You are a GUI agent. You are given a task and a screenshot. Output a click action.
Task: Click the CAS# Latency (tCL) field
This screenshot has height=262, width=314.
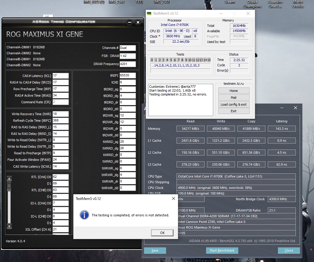(x=61, y=76)
